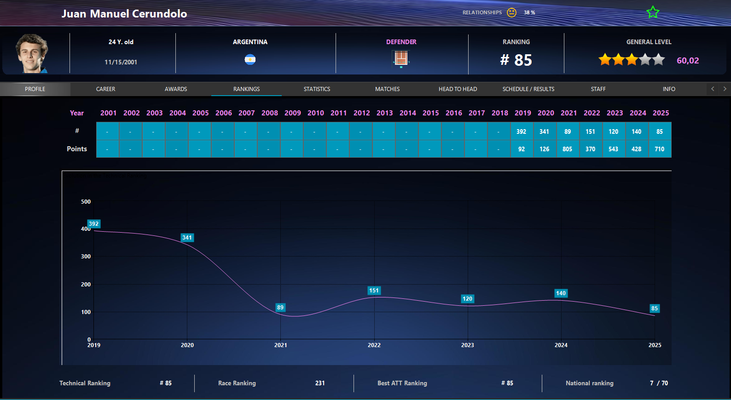Click the ranking number # 85
Screen dimensions: 731x400
(516, 60)
